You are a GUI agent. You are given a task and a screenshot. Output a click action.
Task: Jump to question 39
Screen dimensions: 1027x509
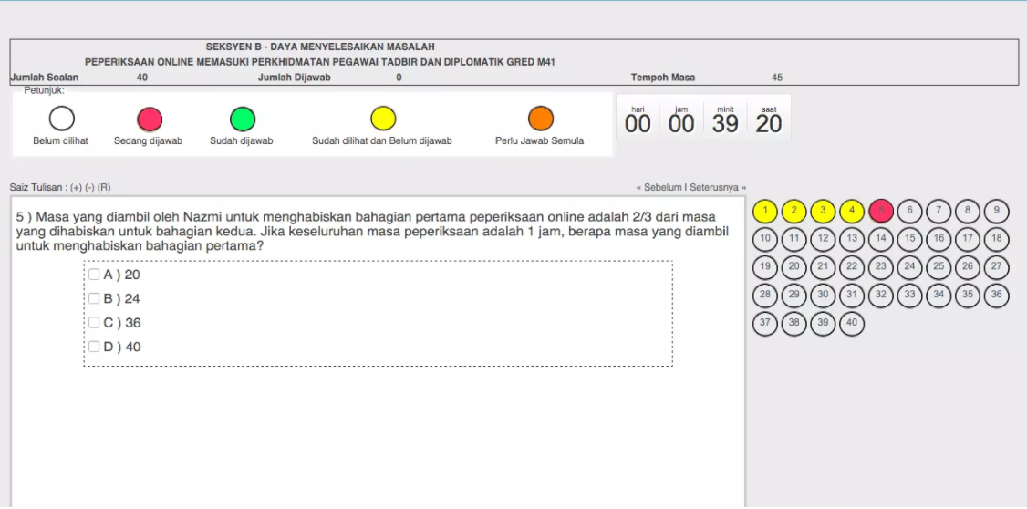pos(823,324)
